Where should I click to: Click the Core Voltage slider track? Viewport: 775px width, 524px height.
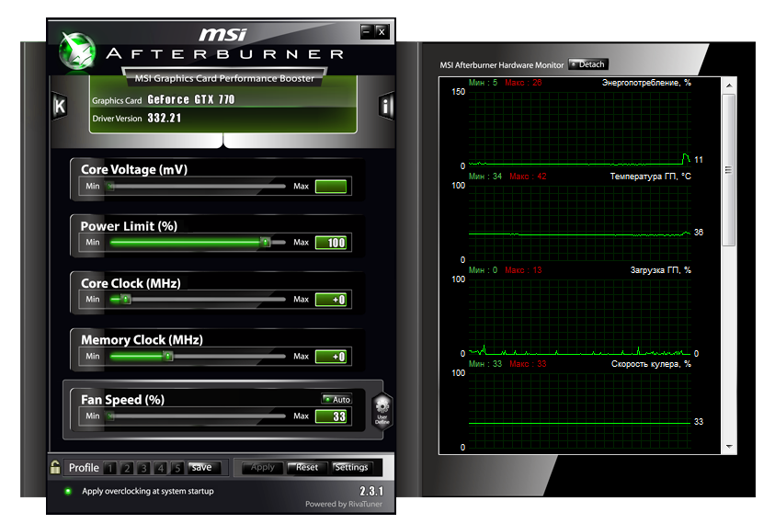pyautogui.click(x=197, y=187)
